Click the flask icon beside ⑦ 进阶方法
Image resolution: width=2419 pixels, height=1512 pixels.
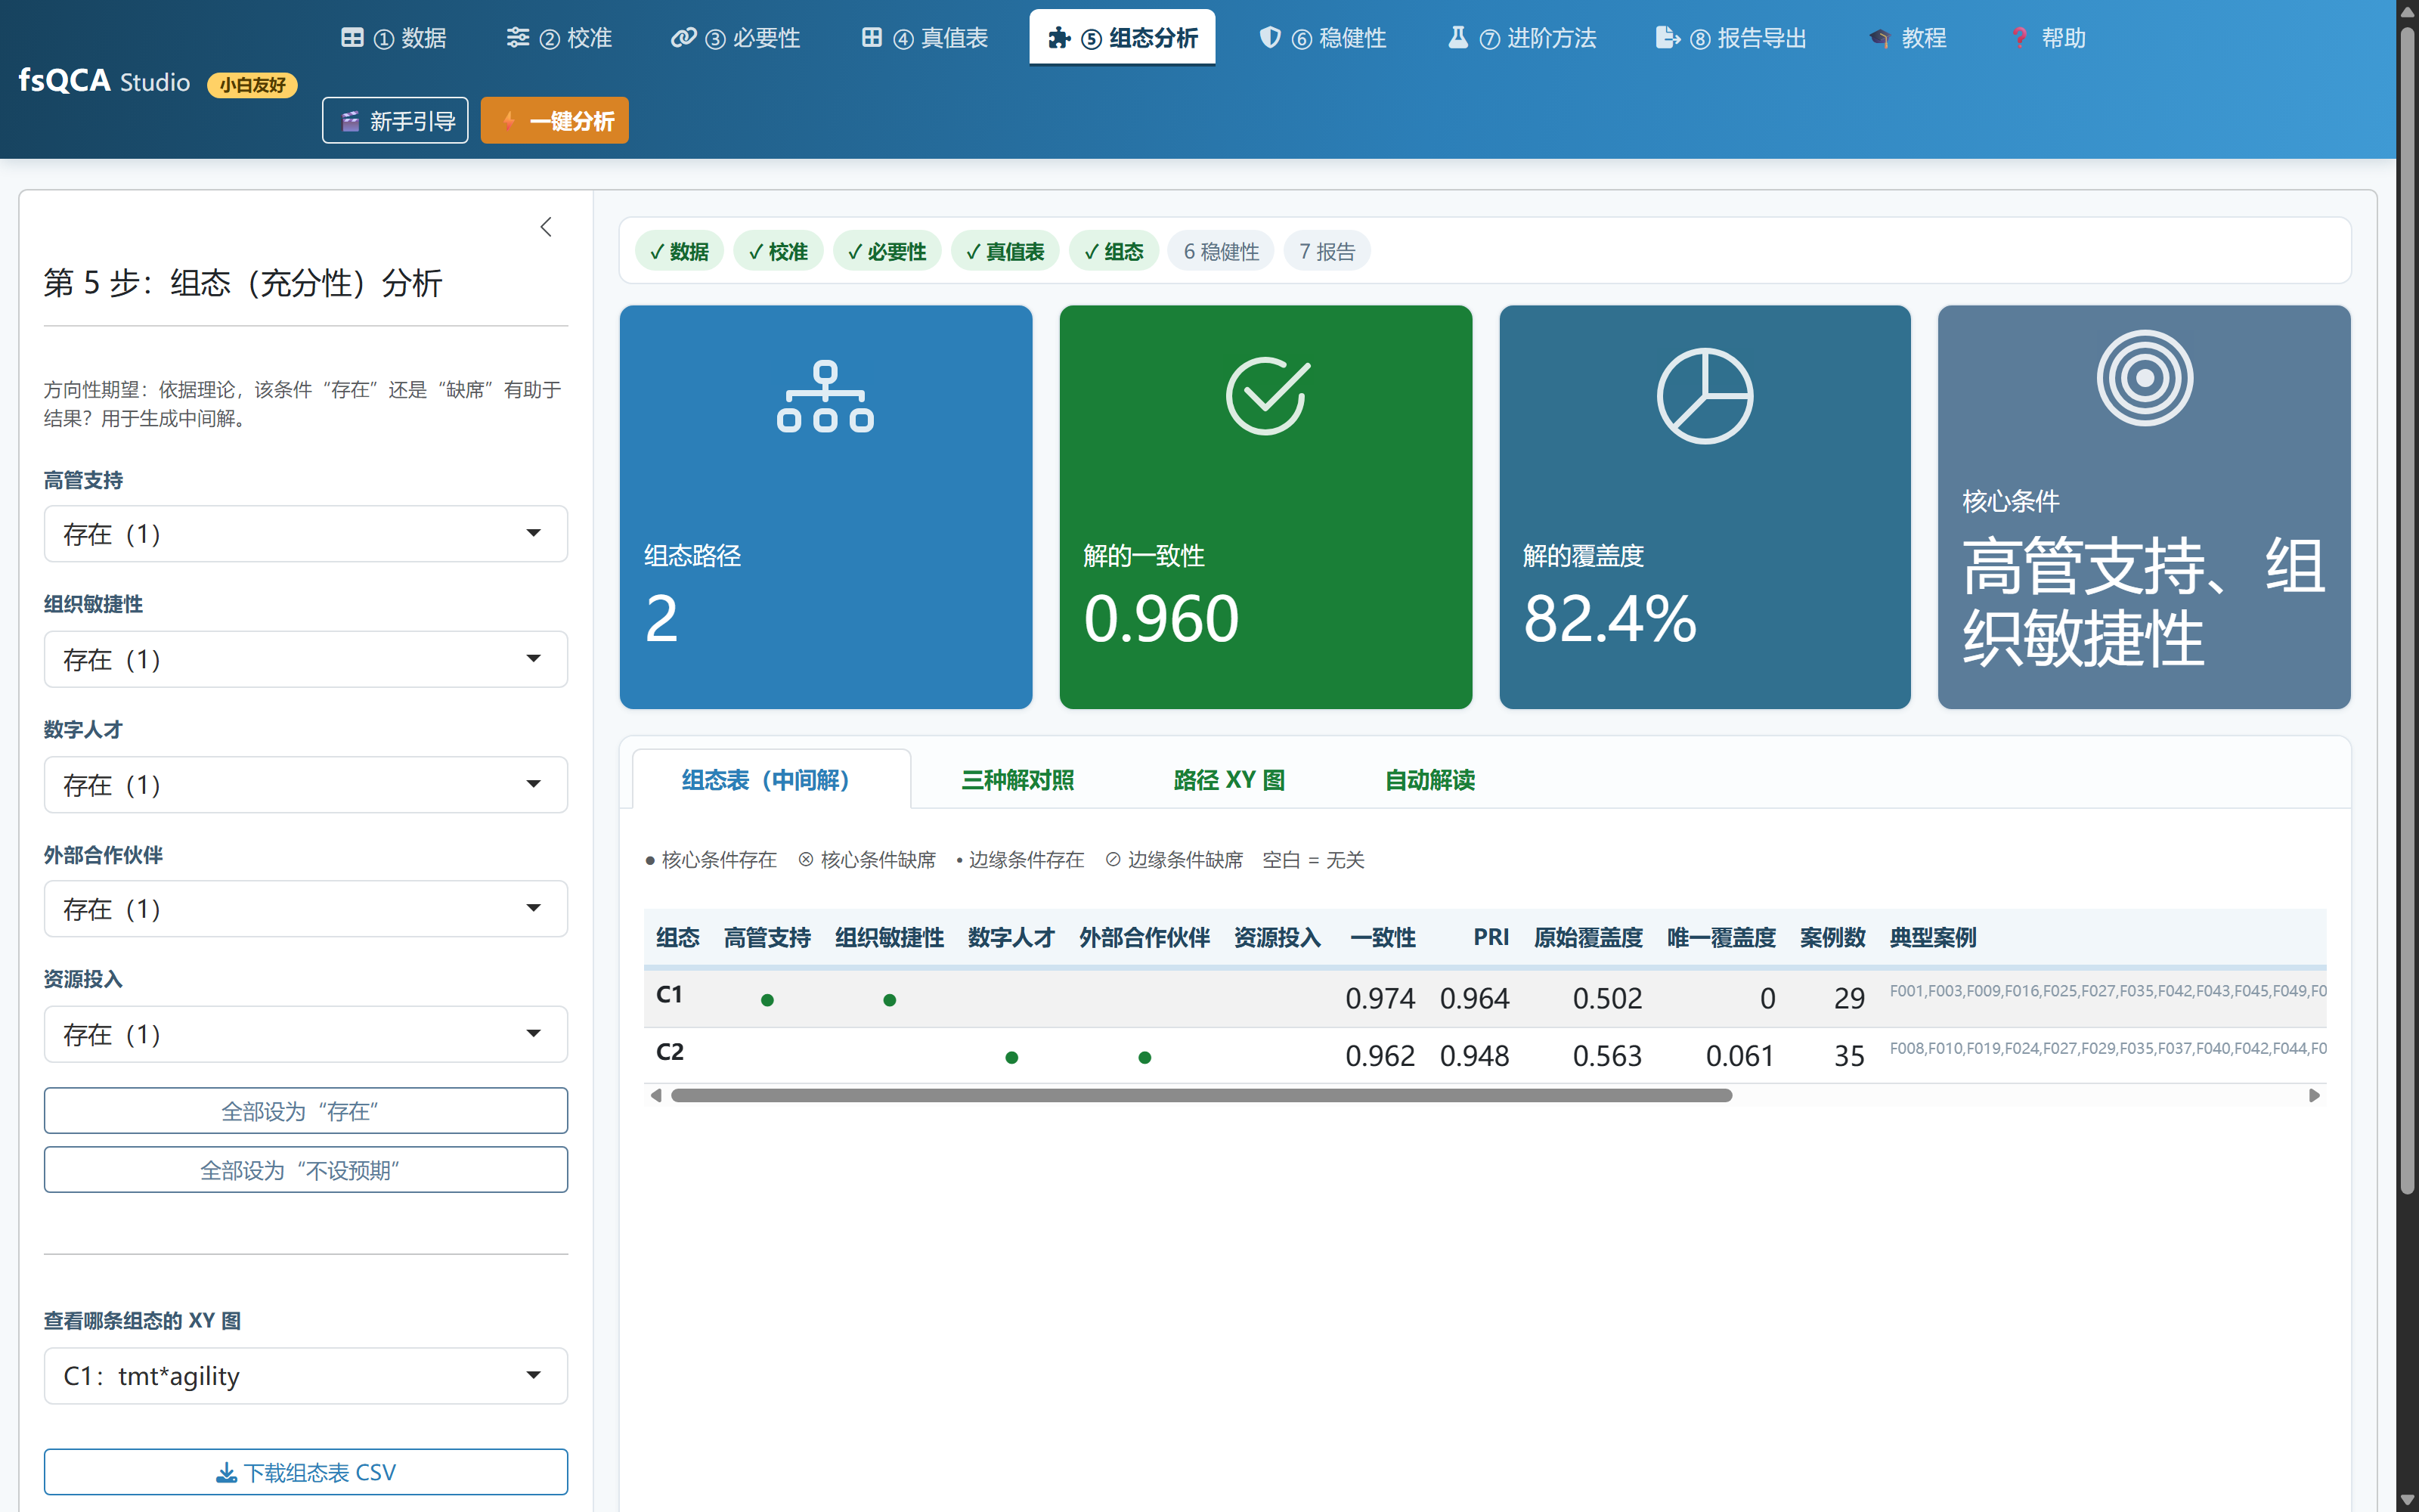pos(1458,38)
